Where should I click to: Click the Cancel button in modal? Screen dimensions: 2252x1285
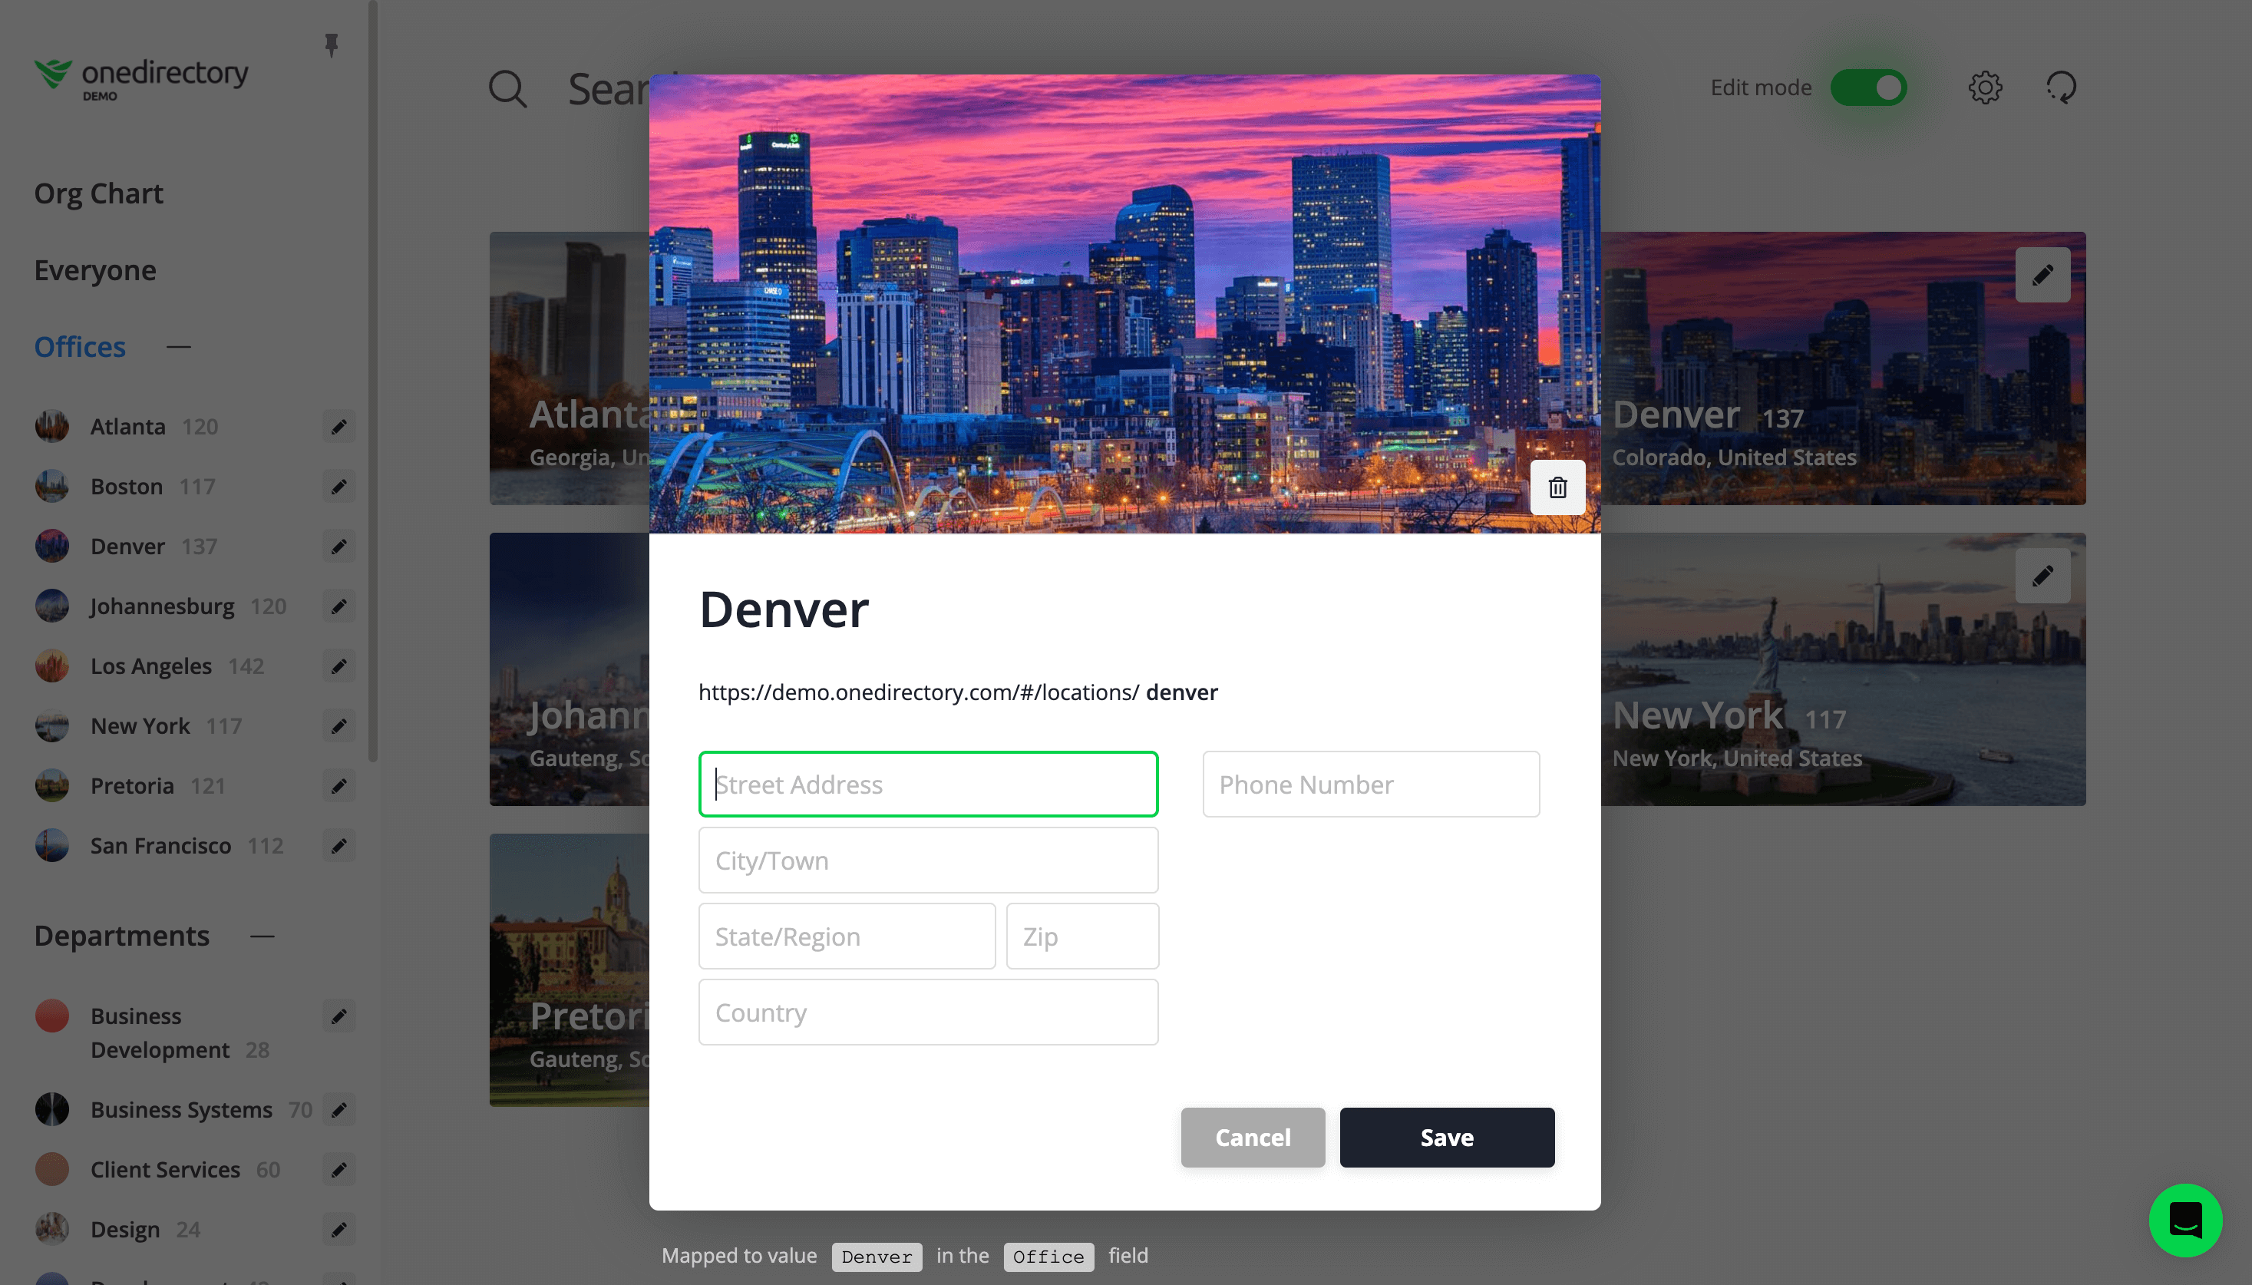(x=1253, y=1137)
